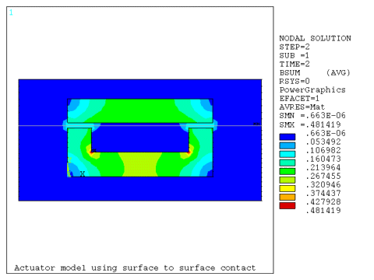Click the teal-green legend swatch
This screenshot has height=280, width=374.
click(x=288, y=163)
